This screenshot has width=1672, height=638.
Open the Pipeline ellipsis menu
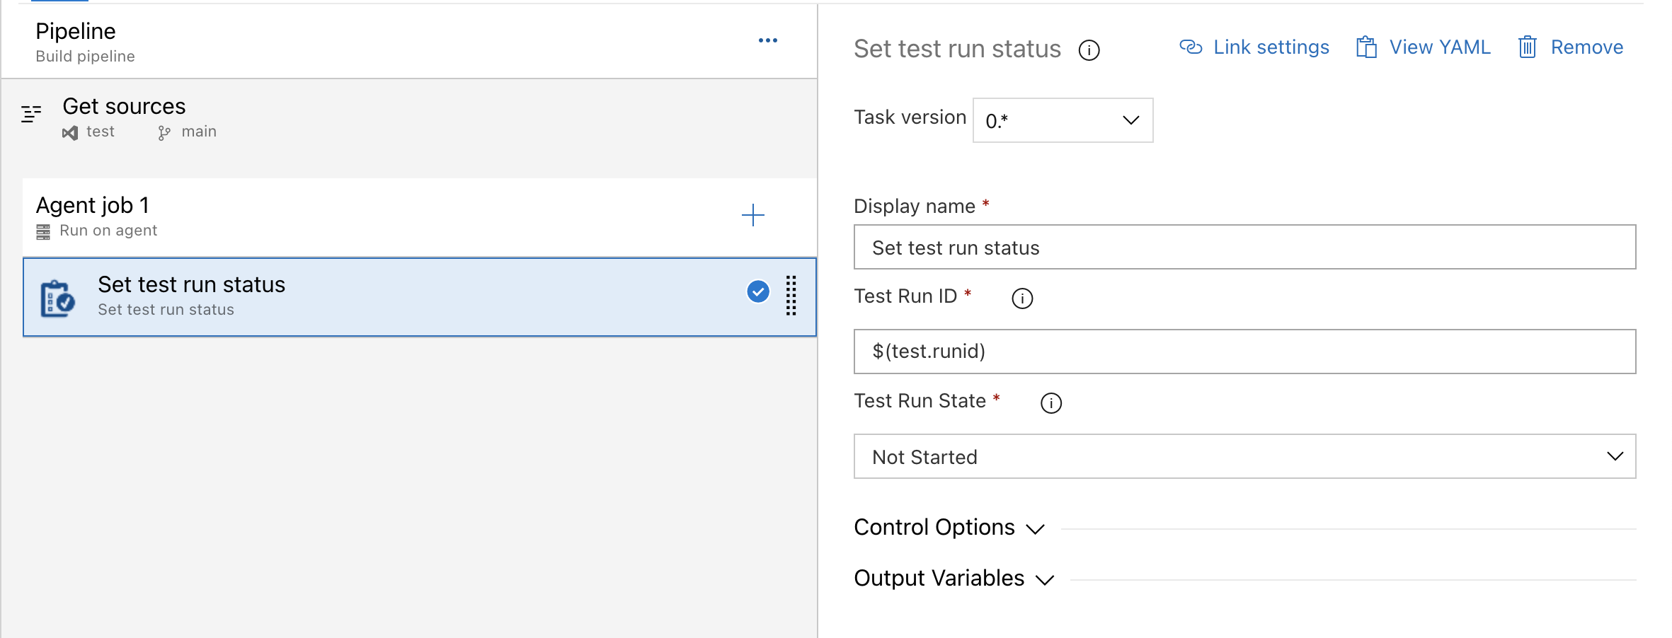pos(768,40)
